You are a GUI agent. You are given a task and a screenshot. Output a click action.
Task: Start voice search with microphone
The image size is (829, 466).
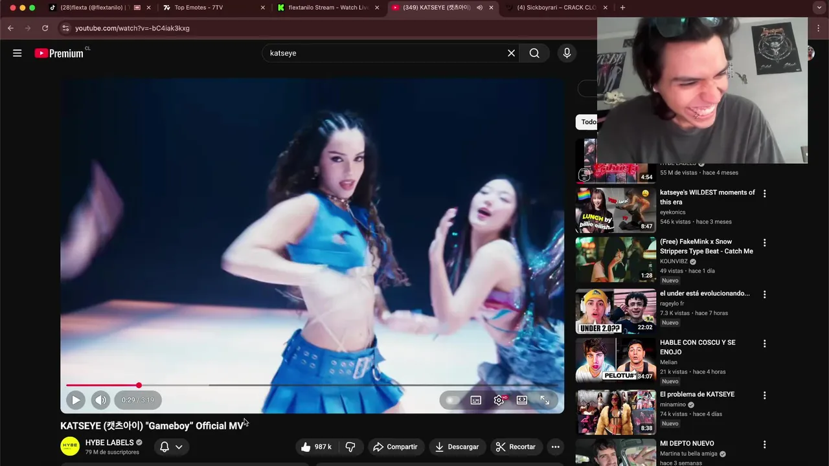(567, 53)
